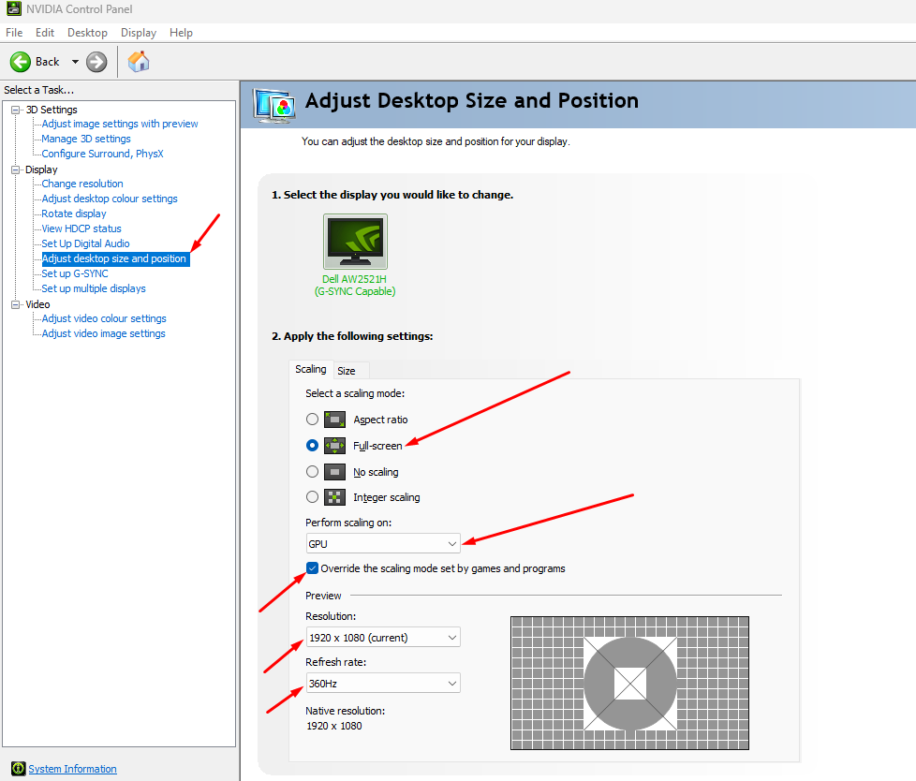Open Configure Surround, PhysX
Viewport: 916px width, 781px height.
pyautogui.click(x=102, y=154)
